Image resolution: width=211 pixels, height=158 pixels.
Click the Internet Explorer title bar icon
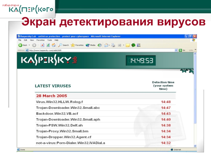[18, 36]
